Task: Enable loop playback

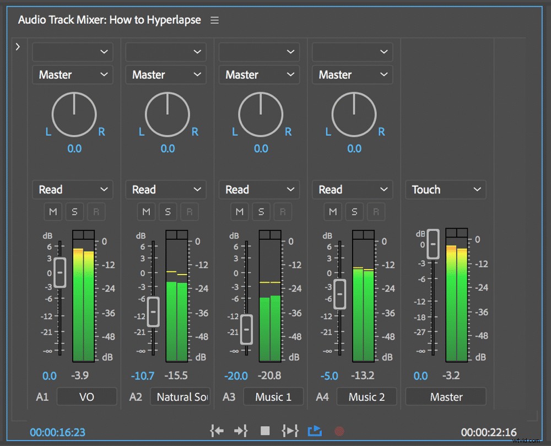Action: coord(314,431)
